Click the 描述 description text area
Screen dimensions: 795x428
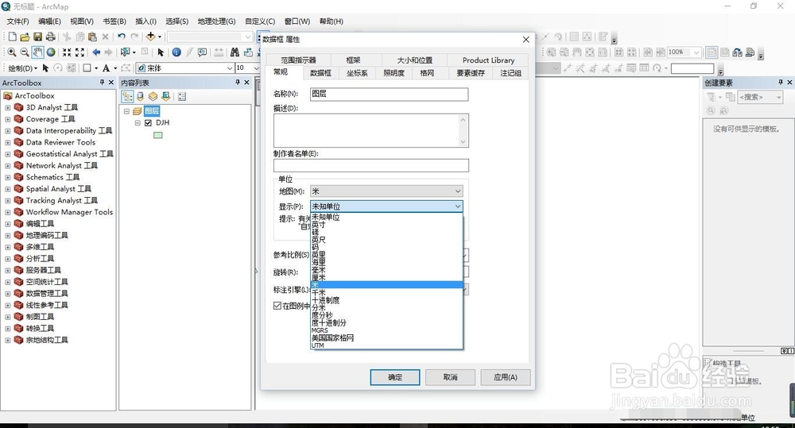371,130
